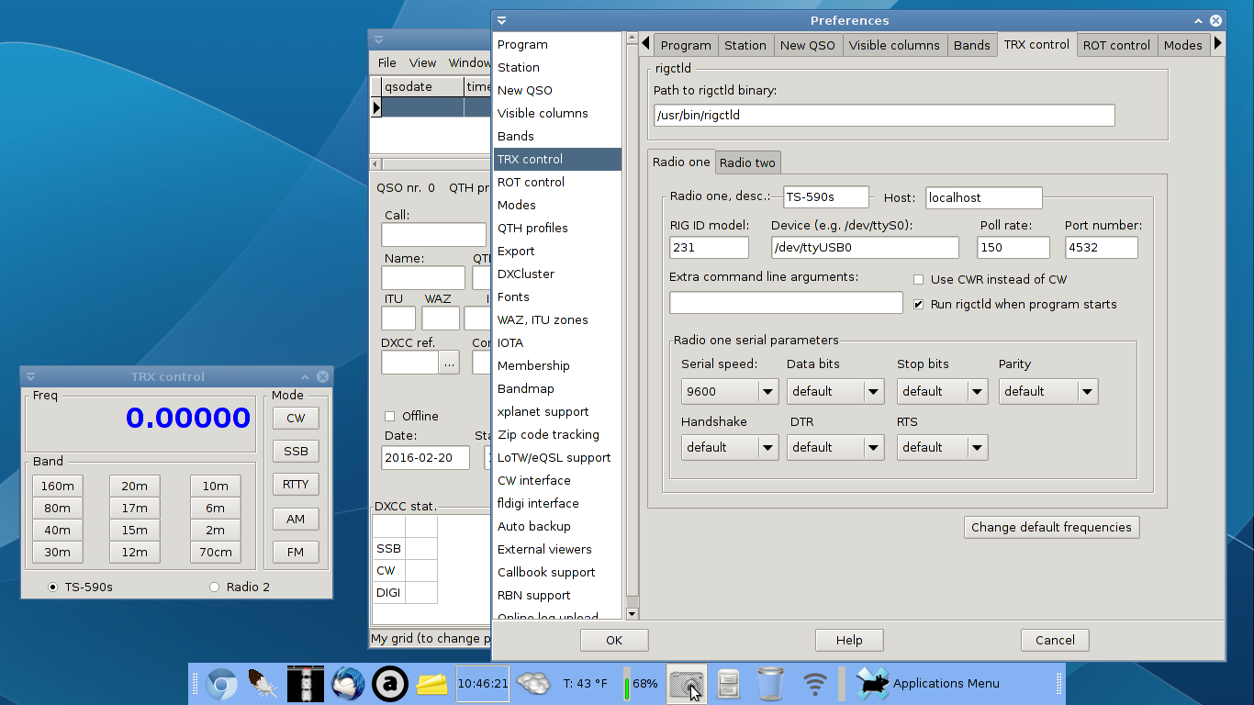This screenshot has width=1254, height=705.
Task: Open the trash can in the panel
Action: (771, 684)
